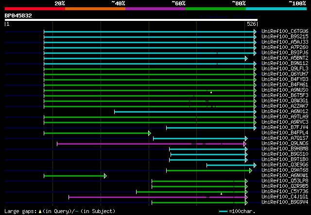Screen dimensions: 311x215
Task: Select hit name UniRef100_A6N0W1
Action: (285, 176)
